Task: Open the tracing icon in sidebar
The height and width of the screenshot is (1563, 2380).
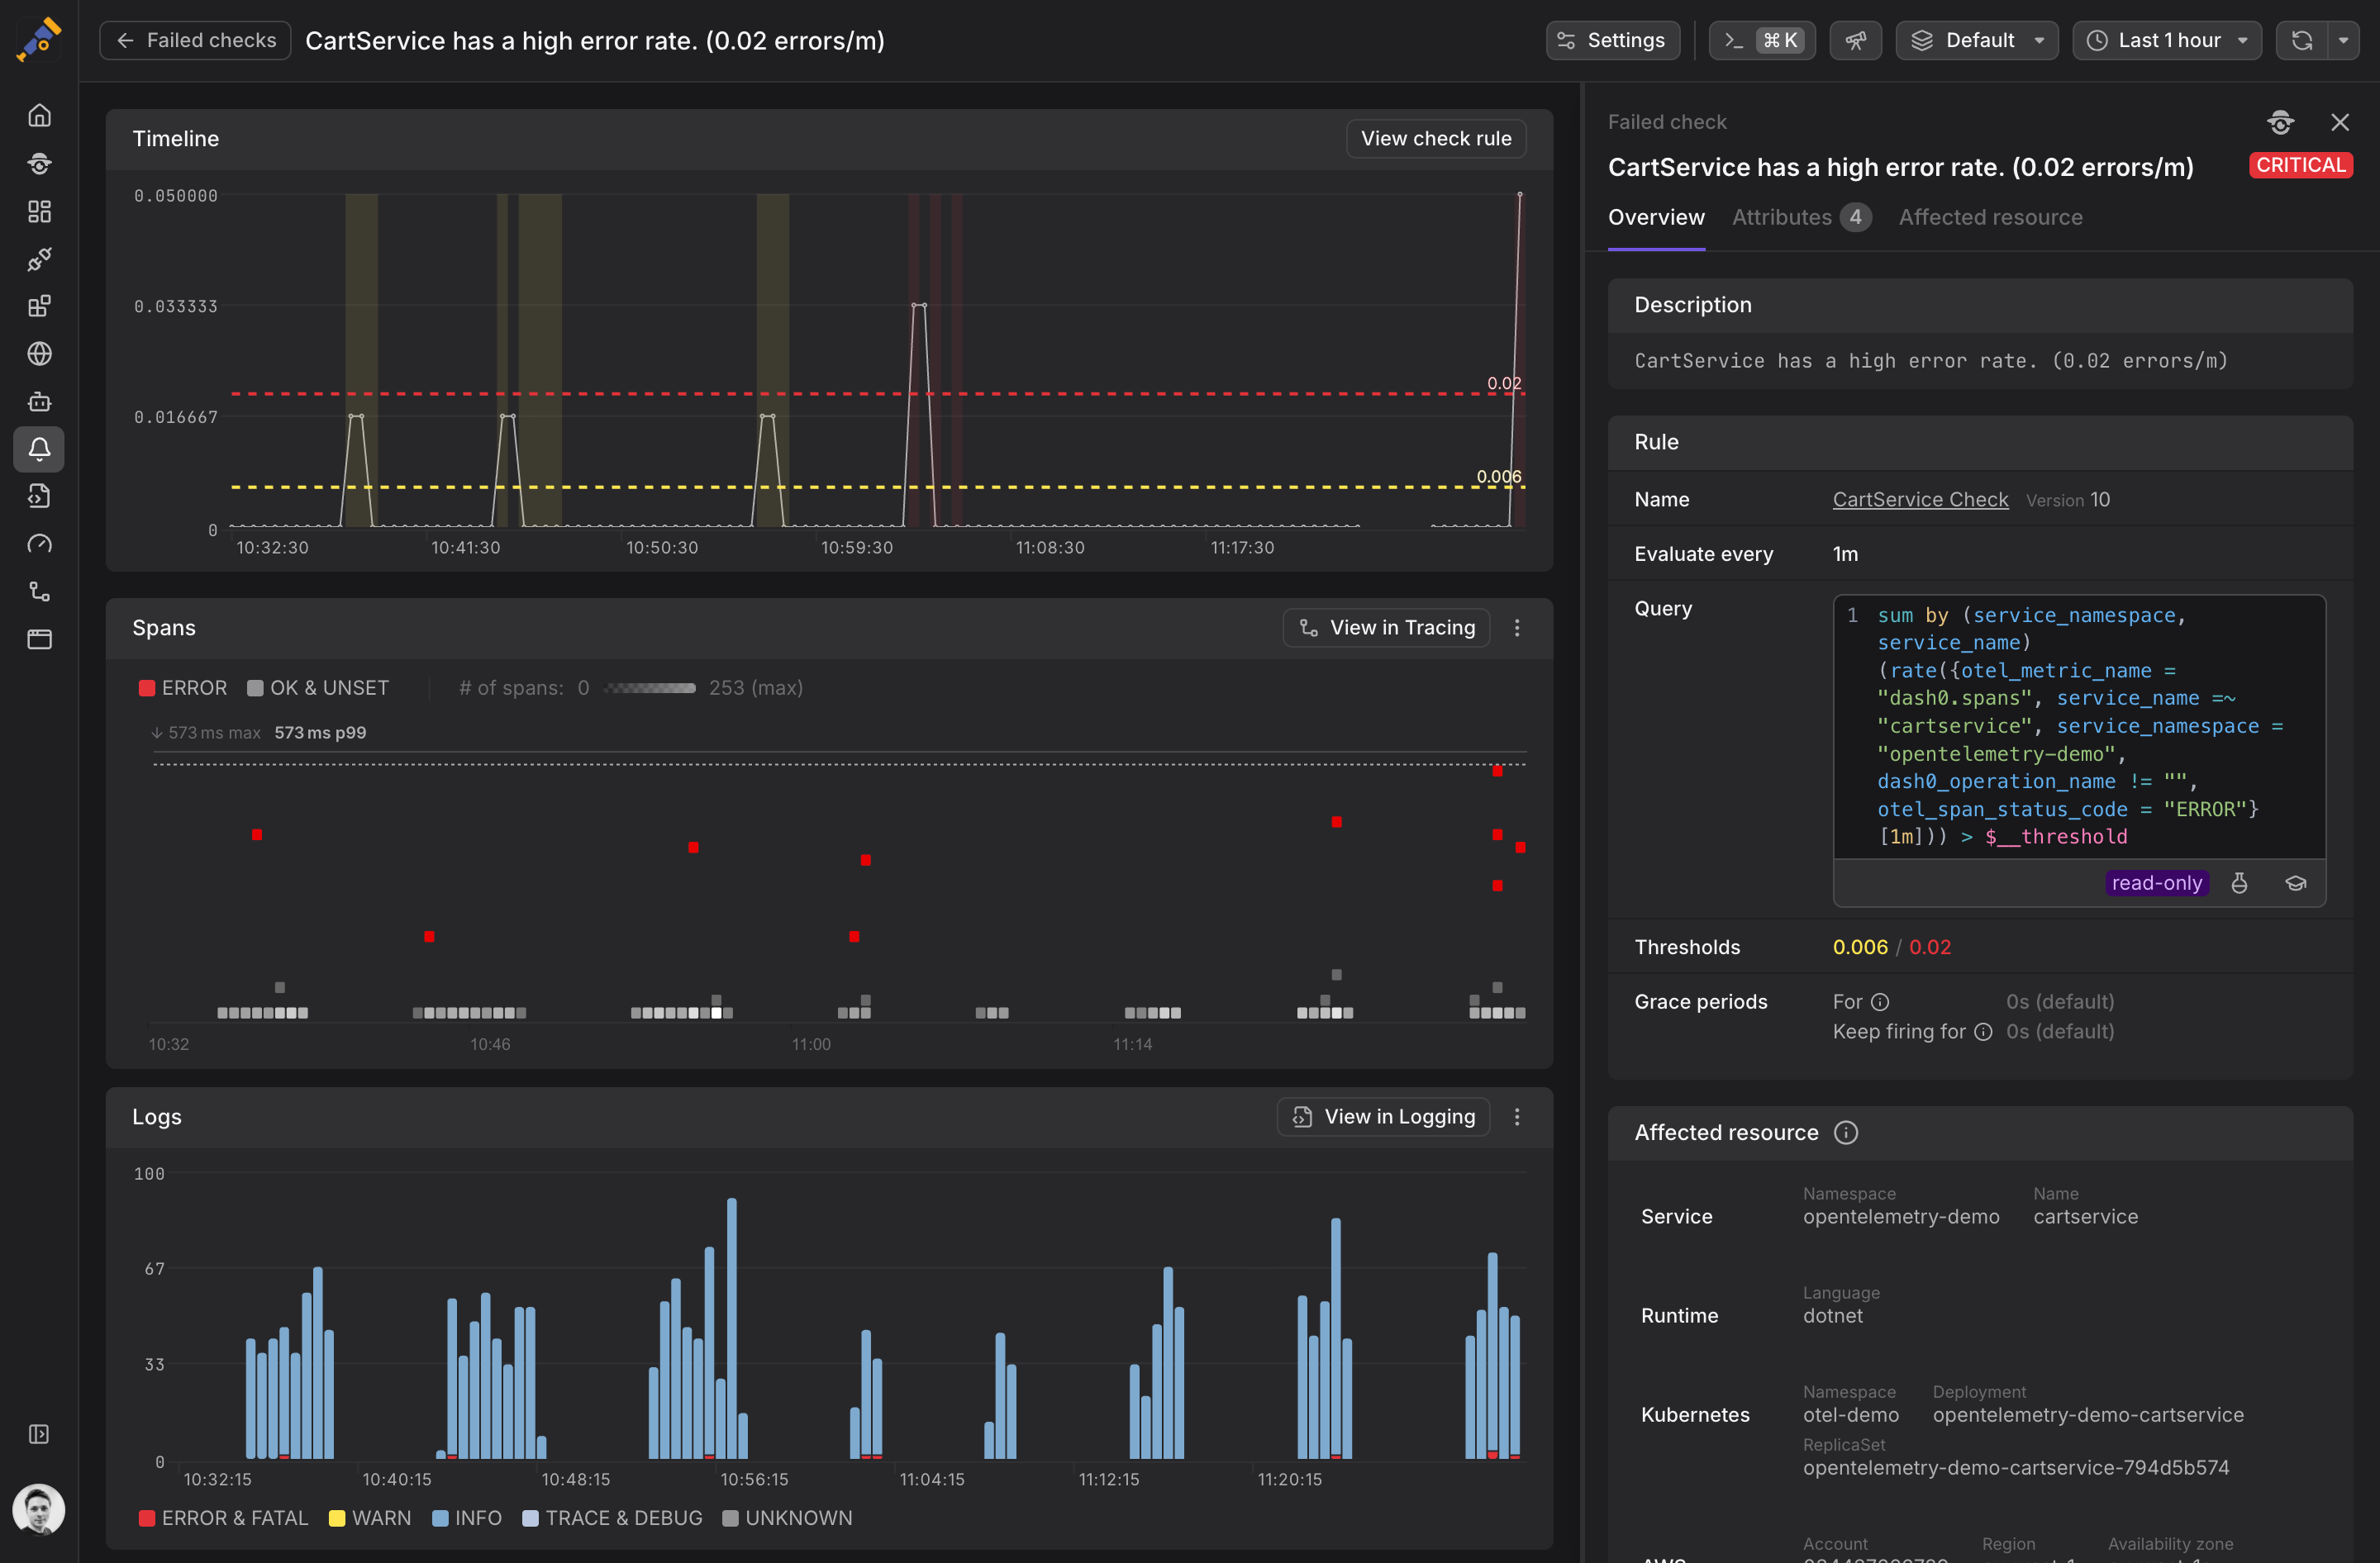Action: [39, 591]
